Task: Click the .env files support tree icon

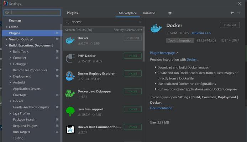Action: pos(70,111)
